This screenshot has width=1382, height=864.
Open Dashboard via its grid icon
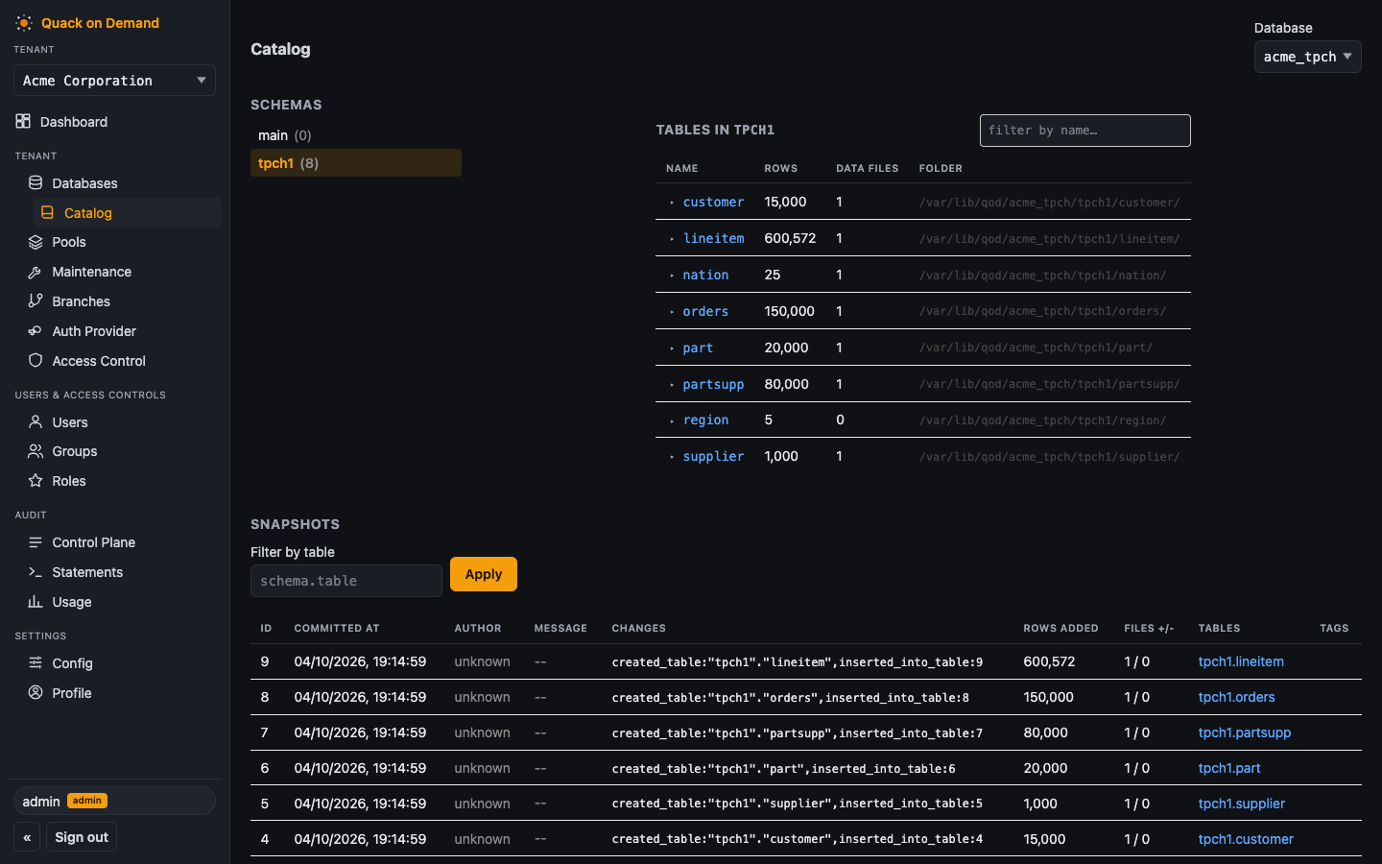pyautogui.click(x=23, y=121)
